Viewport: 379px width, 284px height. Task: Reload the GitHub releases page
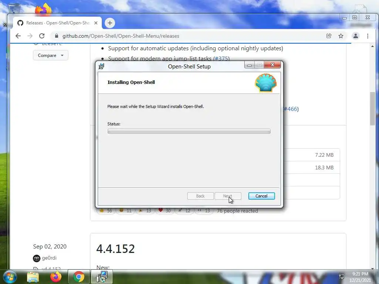[x=42, y=36]
